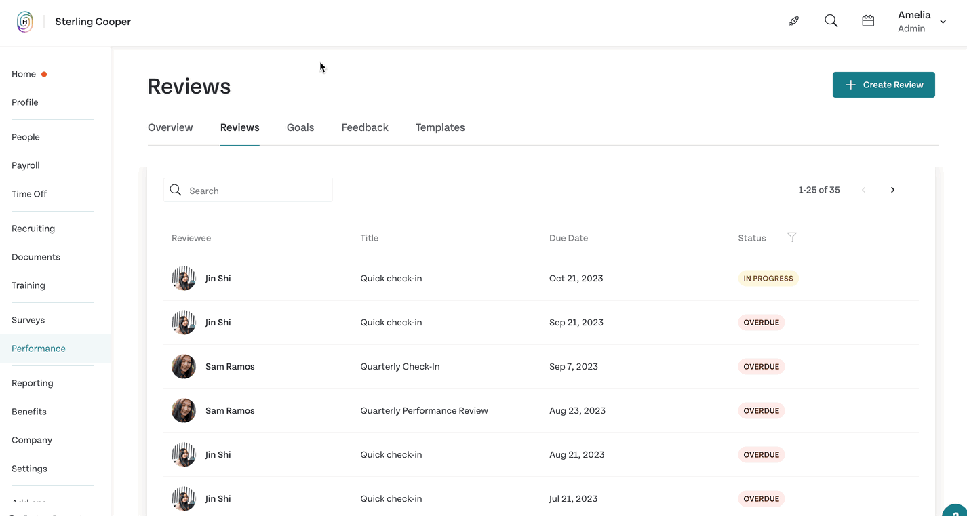The width and height of the screenshot is (967, 516).
Task: Click the rocket icon in top bar
Action: pyautogui.click(x=794, y=21)
